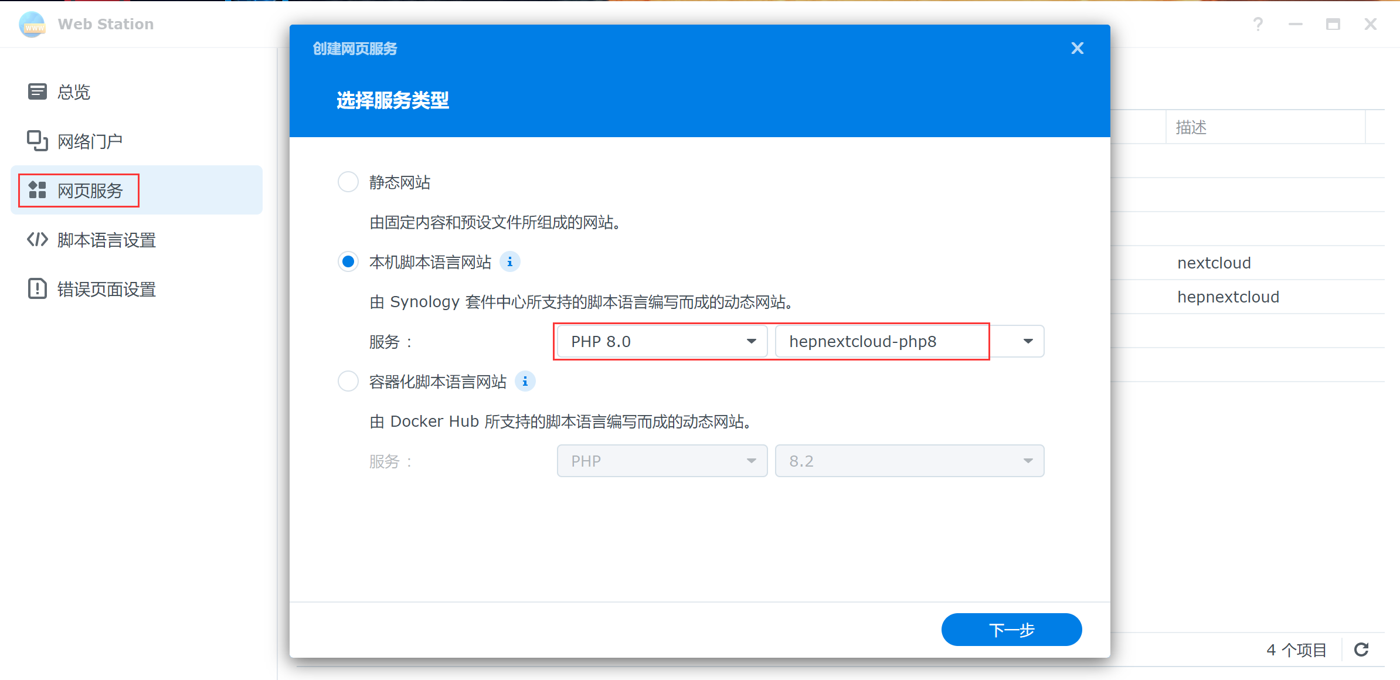Viewport: 1400px width, 680px height.
Task: Select the 静态网站 radio button
Action: 348,182
